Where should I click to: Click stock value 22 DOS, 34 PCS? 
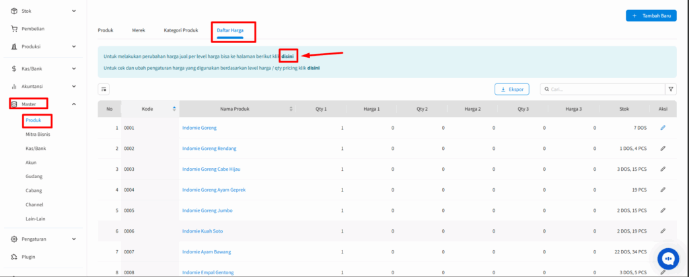pyautogui.click(x=630, y=252)
